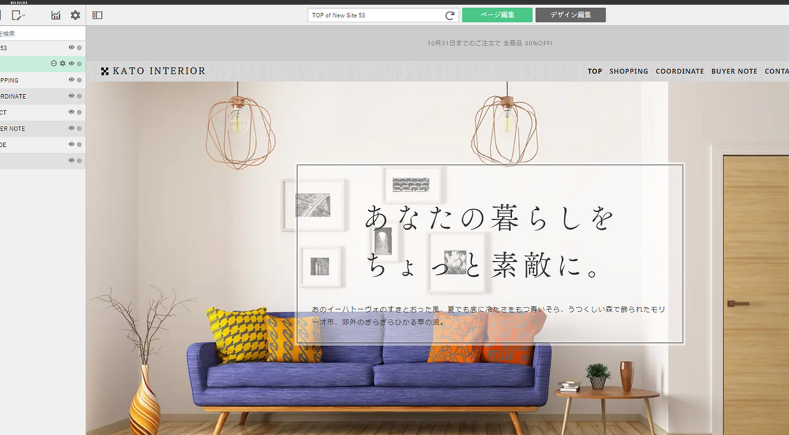Hide the BUYER NOTE page via eye icon
Viewport: 789px width, 435px height.
coord(71,128)
